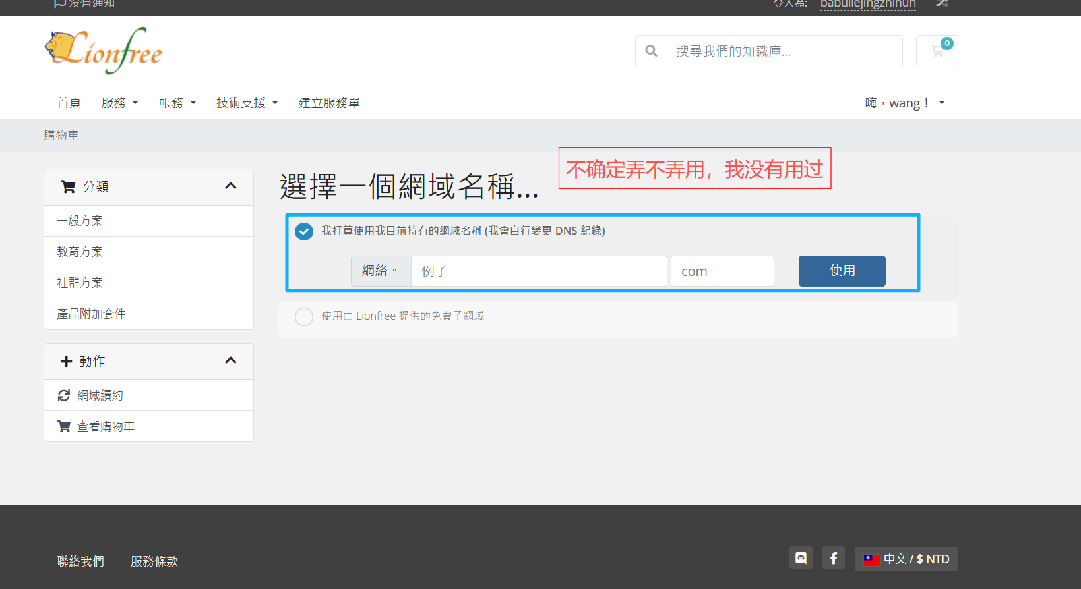Click the Facebook icon in footer

click(833, 558)
